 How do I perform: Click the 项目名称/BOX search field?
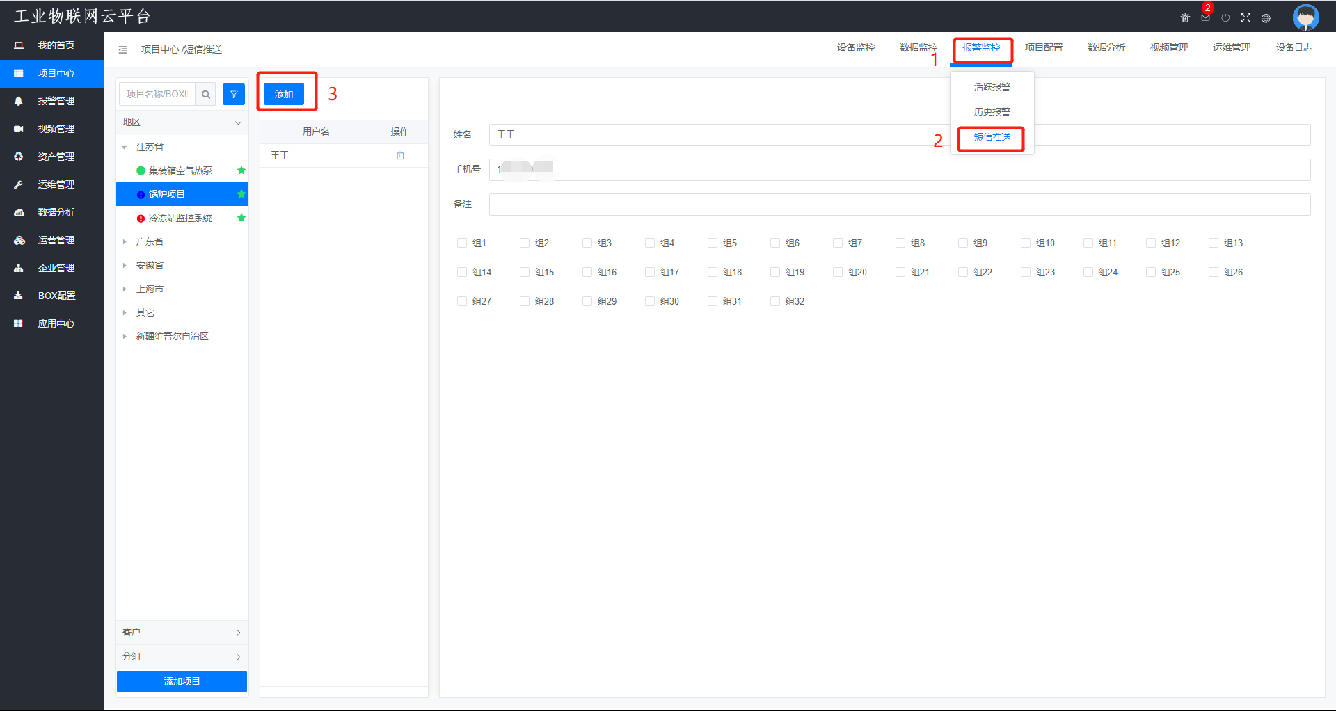point(157,94)
